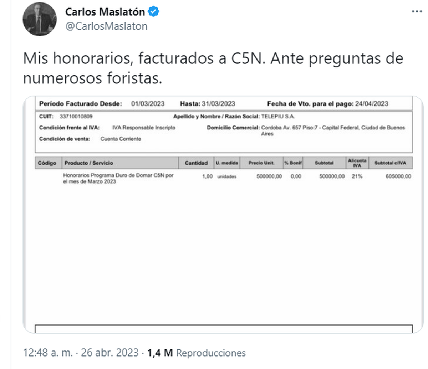
Task: Click the Precio Unit. column header
Action: tap(261, 163)
